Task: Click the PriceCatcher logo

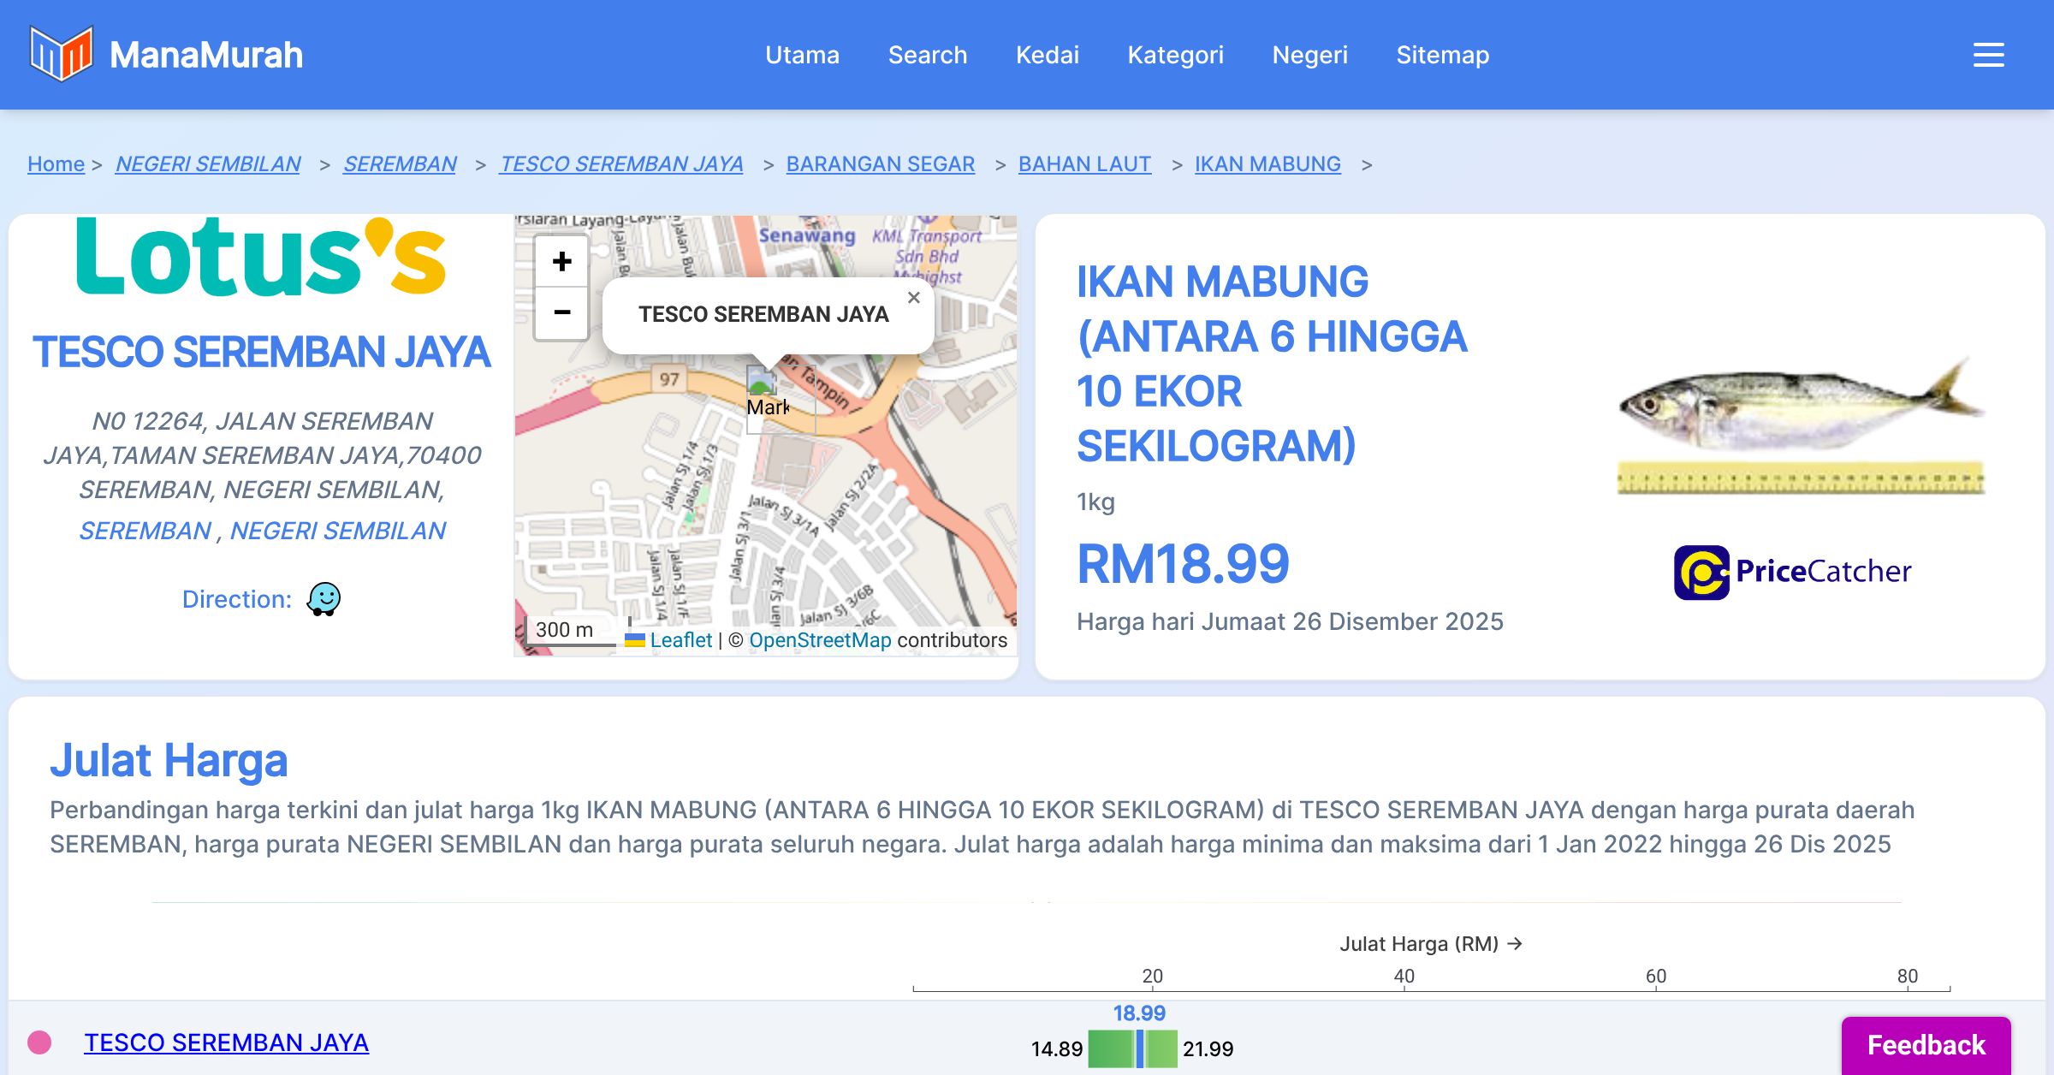Action: [x=1792, y=572]
